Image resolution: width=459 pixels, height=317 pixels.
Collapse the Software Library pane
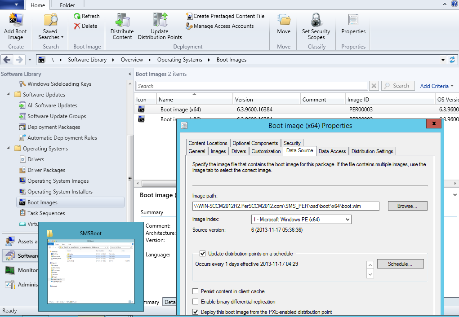click(129, 74)
